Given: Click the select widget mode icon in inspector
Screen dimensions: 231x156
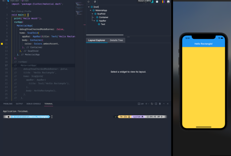Looking at the screenshot, I should 88,2.
